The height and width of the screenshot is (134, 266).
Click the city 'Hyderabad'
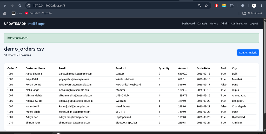point(238,117)
